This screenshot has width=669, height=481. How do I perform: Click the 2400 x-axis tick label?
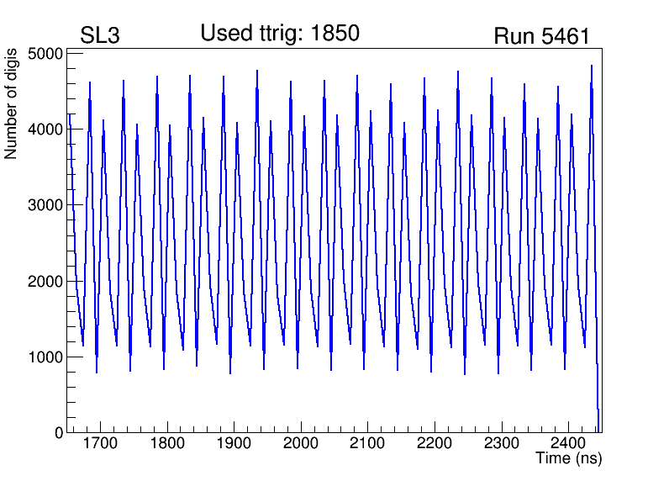568,443
